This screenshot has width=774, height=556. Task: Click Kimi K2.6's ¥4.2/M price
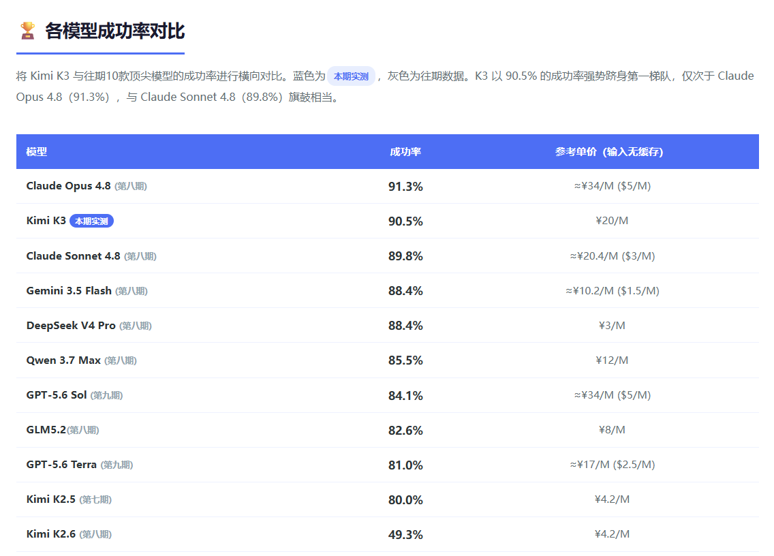(612, 534)
